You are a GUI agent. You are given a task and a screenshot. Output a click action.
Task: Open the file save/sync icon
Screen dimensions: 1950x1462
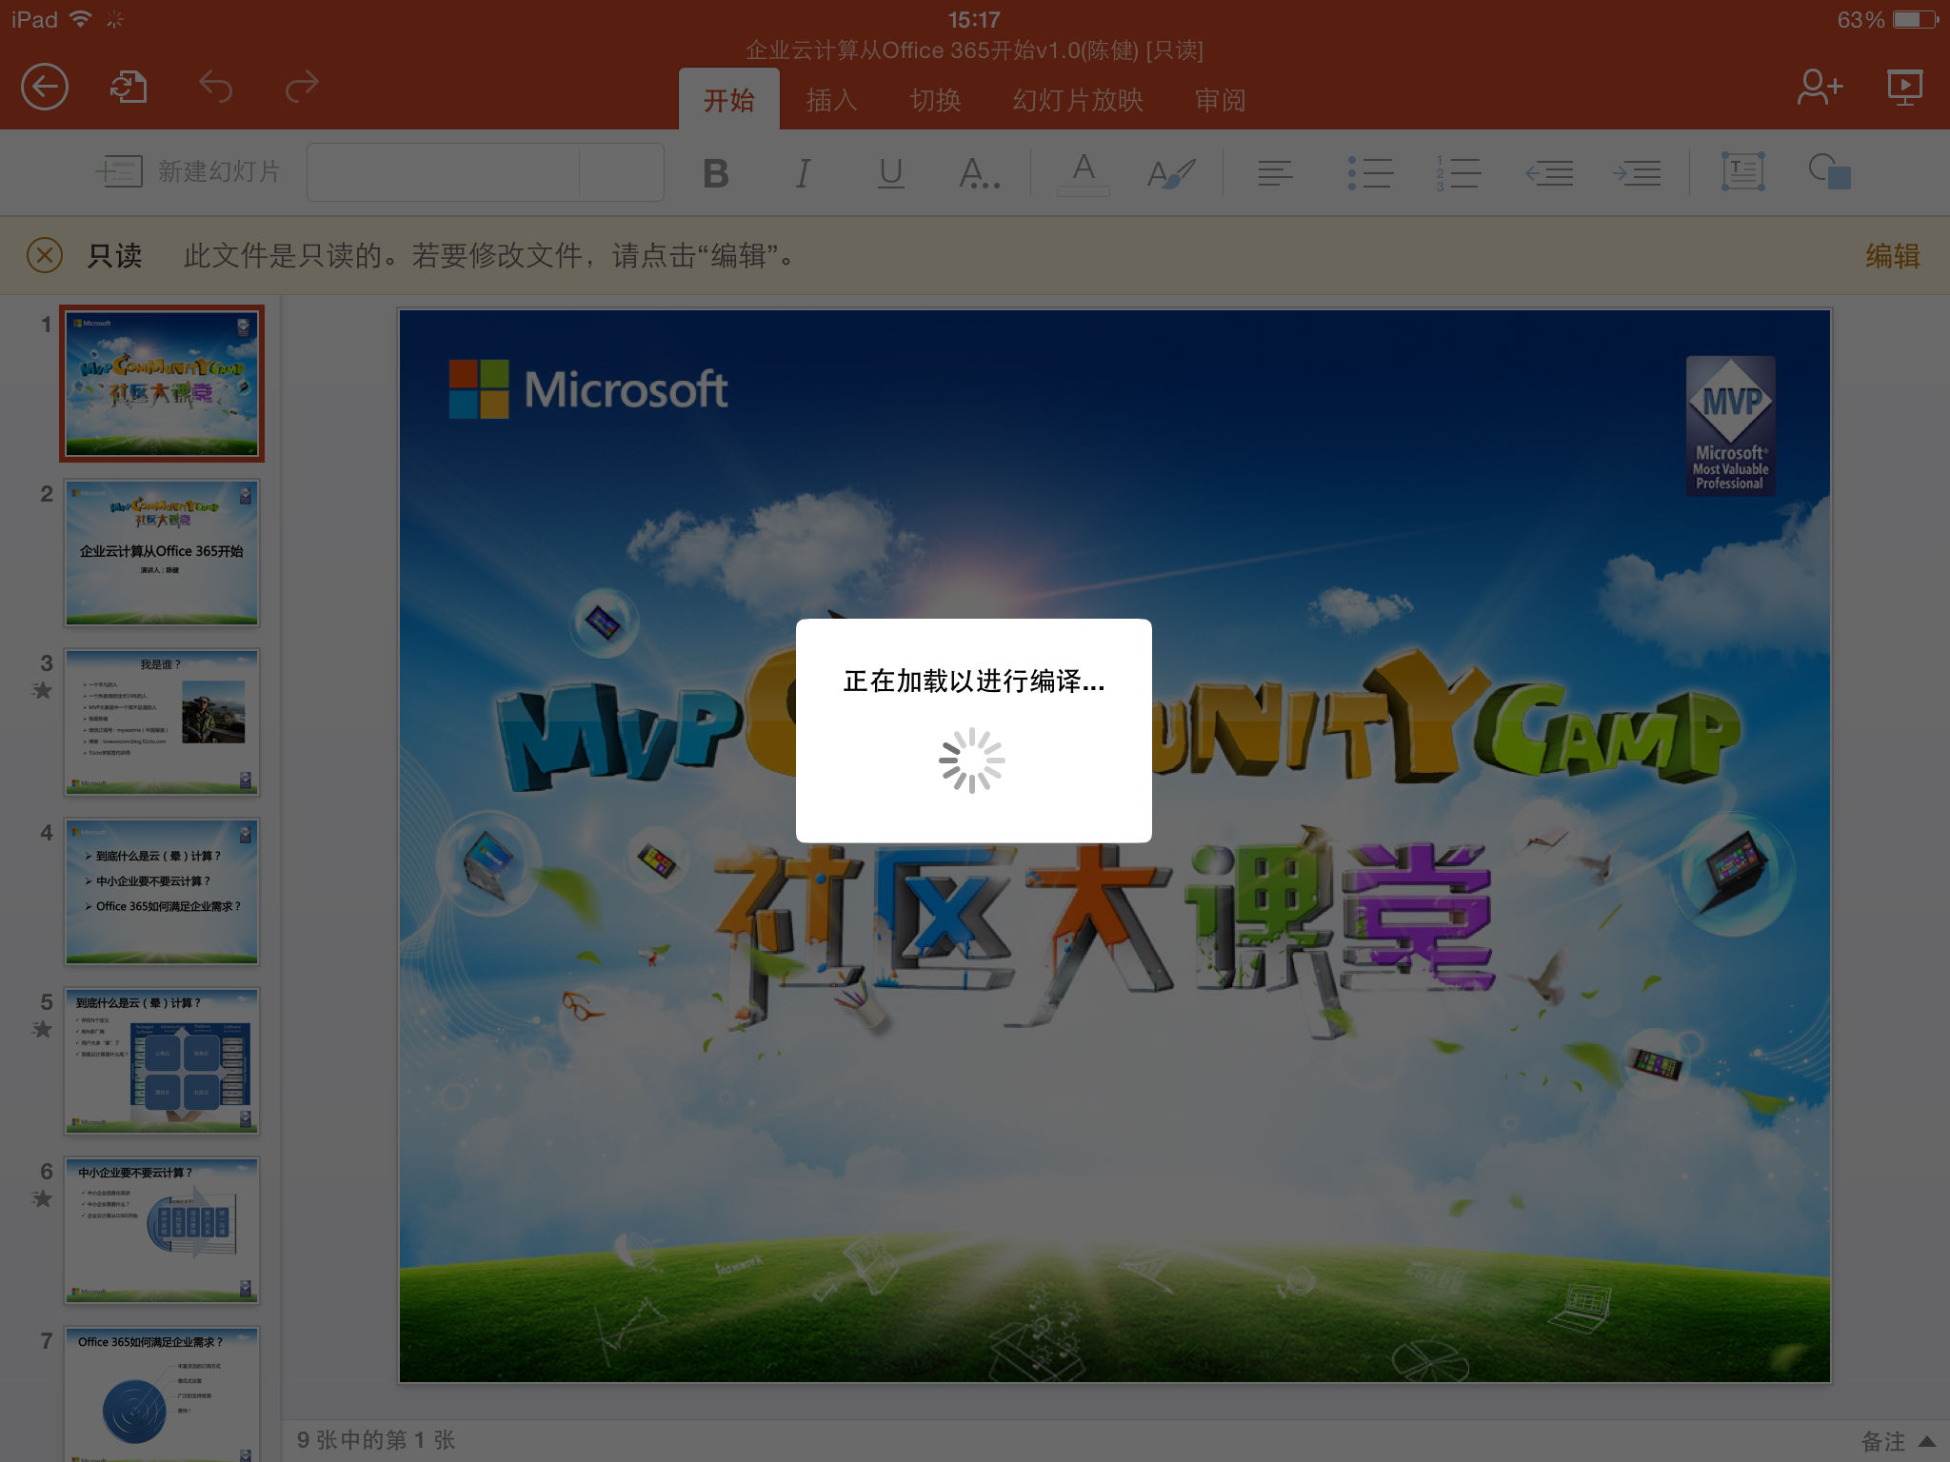(x=129, y=88)
